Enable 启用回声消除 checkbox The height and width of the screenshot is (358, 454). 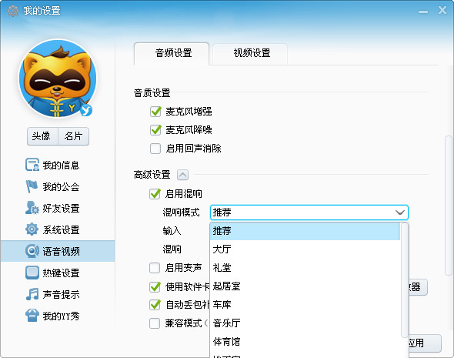[x=155, y=149]
